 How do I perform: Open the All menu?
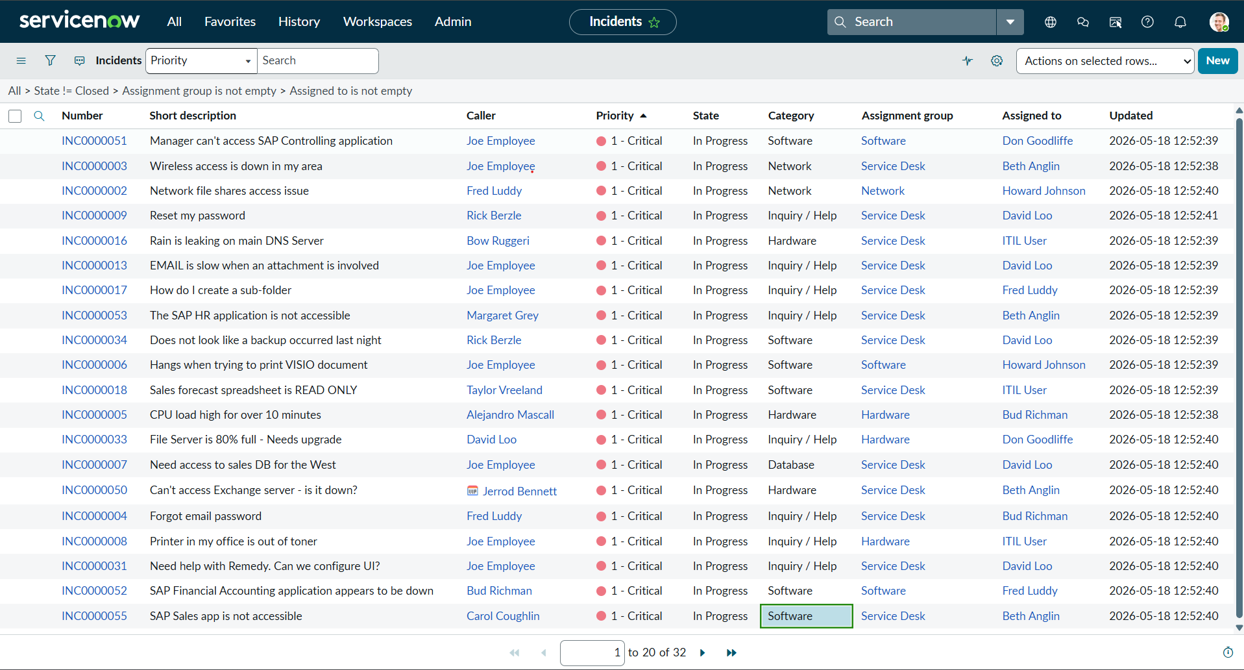[174, 21]
